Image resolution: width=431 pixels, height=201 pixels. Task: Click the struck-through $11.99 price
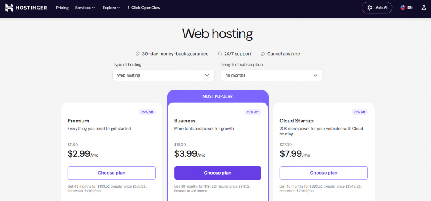(x=72, y=145)
